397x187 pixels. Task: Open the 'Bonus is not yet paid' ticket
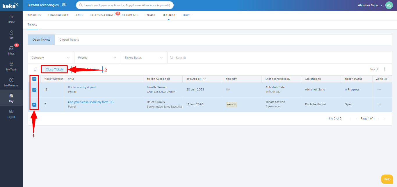82,87
